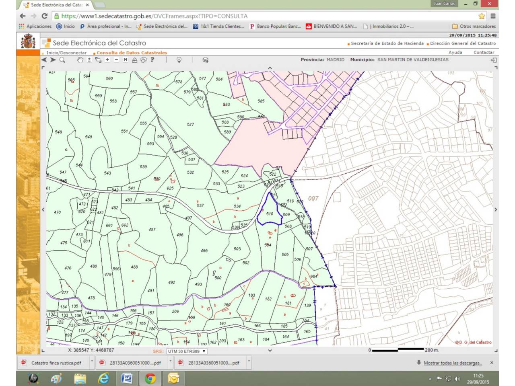Image resolution: width=515 pixels, height=386 pixels.
Task: Follow Dirección General del Catastro link
Action: click(463, 43)
